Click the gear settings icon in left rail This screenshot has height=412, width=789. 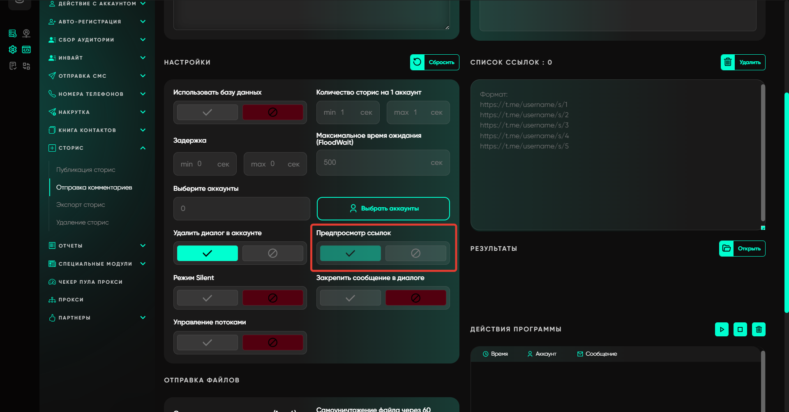(13, 50)
